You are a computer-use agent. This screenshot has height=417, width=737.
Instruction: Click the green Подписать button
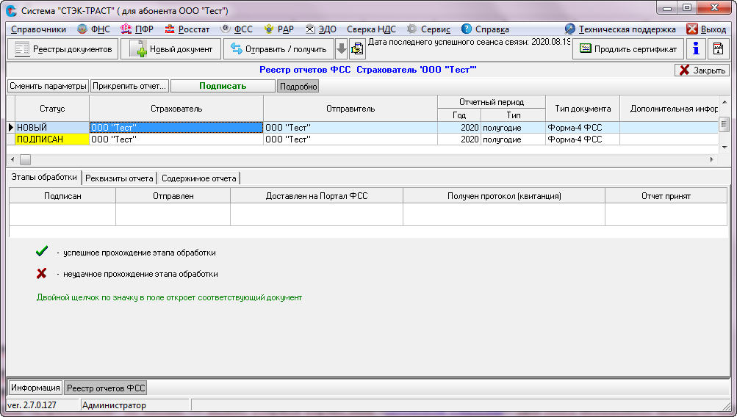(x=223, y=86)
